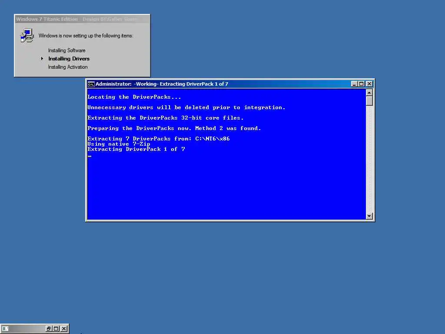Click 'Windows is now setting up the following items:' text

tap(86, 36)
